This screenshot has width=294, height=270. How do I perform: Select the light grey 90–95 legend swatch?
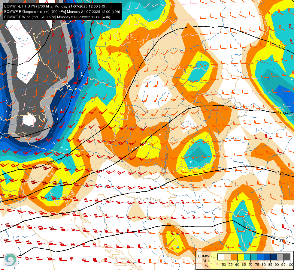click(280, 257)
